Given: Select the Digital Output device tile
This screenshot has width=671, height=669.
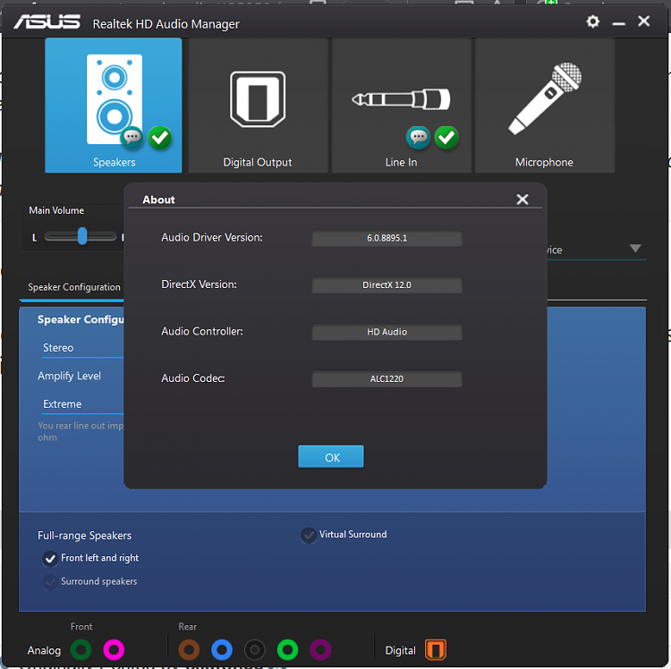Looking at the screenshot, I should click(258, 106).
